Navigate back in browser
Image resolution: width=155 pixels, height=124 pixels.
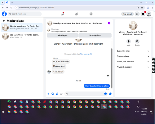pyautogui.click(x=3, y=7)
